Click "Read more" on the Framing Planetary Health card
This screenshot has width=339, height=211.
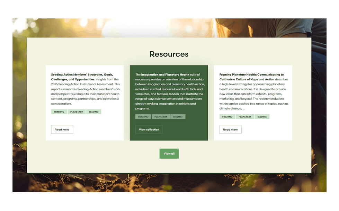(x=230, y=129)
